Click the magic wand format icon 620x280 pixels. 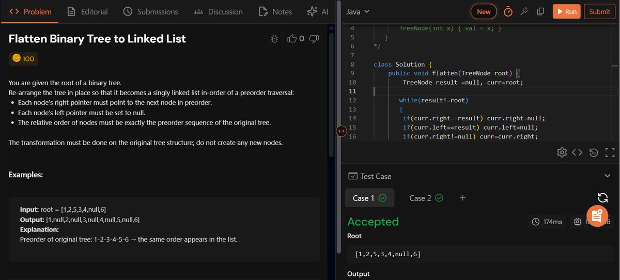(524, 11)
